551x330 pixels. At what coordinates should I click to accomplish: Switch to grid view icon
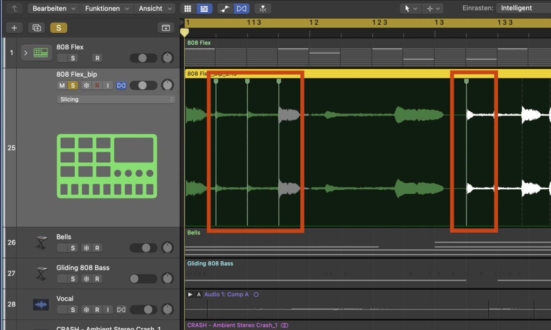tap(188, 9)
